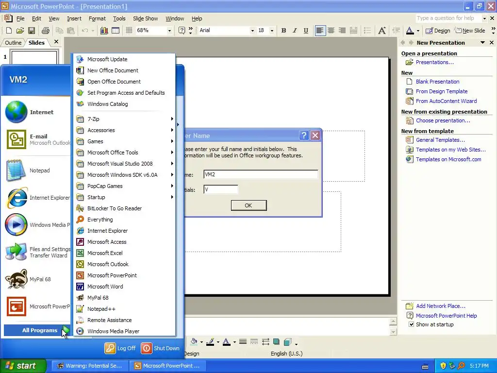Click the New Slide toolbar button
This screenshot has width=497, height=373.
tap(470, 31)
